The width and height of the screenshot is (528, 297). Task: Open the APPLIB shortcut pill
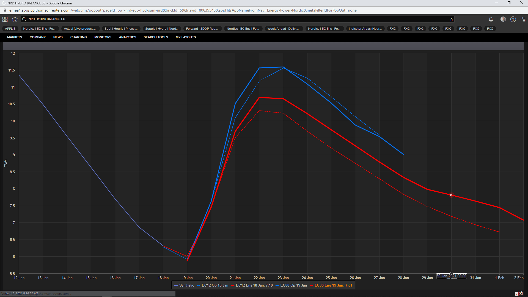click(x=10, y=29)
